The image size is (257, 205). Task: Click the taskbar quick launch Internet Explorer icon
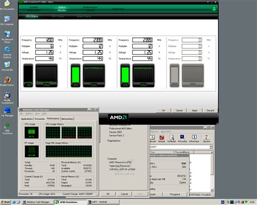click(x=14, y=202)
